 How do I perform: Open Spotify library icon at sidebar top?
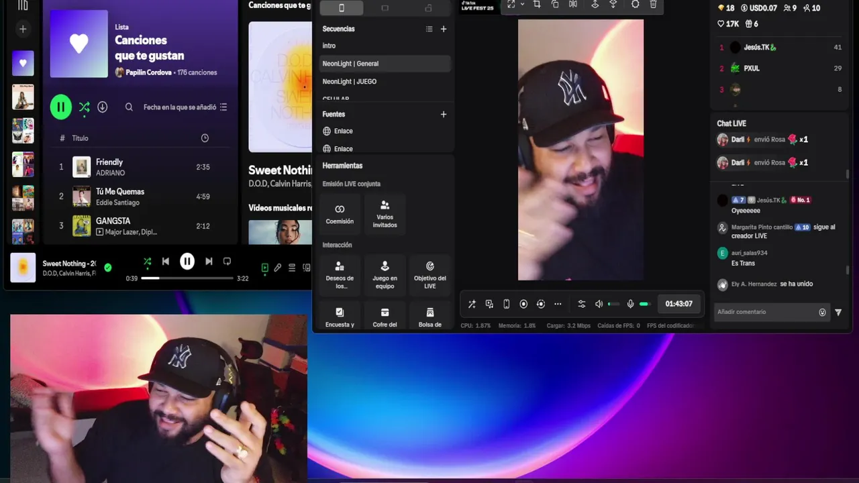pyautogui.click(x=23, y=5)
